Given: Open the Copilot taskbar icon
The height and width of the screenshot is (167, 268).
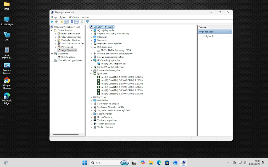Looking at the screenshot, I should (143, 163).
